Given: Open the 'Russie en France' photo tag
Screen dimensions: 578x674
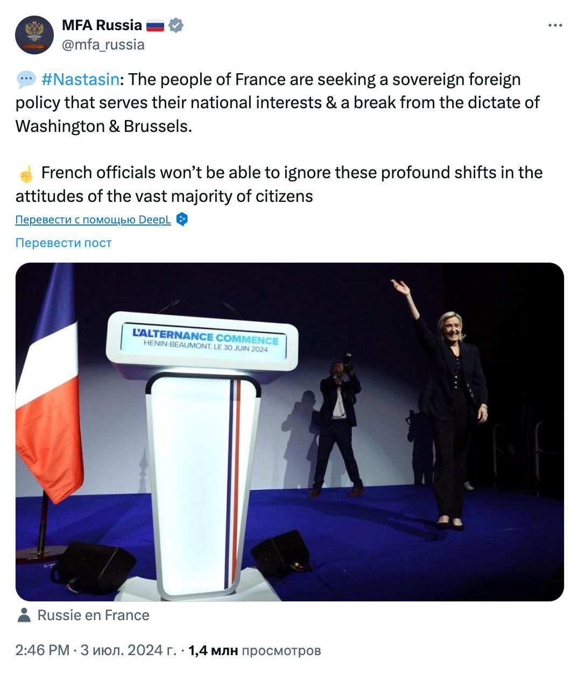Looking at the screenshot, I should [x=93, y=615].
